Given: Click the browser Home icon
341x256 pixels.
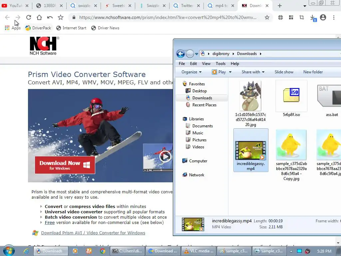Looking at the screenshot, I should click(x=39, y=17).
